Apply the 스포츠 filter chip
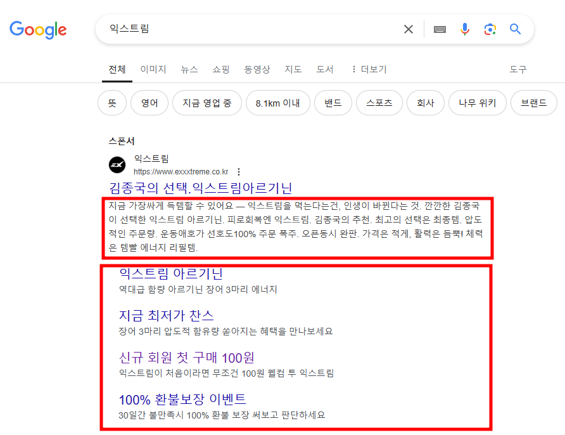Screen dimensions: 565x435 coord(379,103)
